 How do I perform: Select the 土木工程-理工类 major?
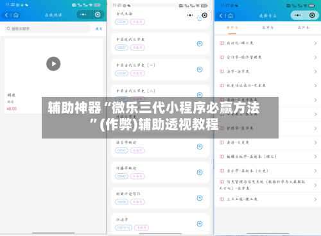tap(268, 199)
